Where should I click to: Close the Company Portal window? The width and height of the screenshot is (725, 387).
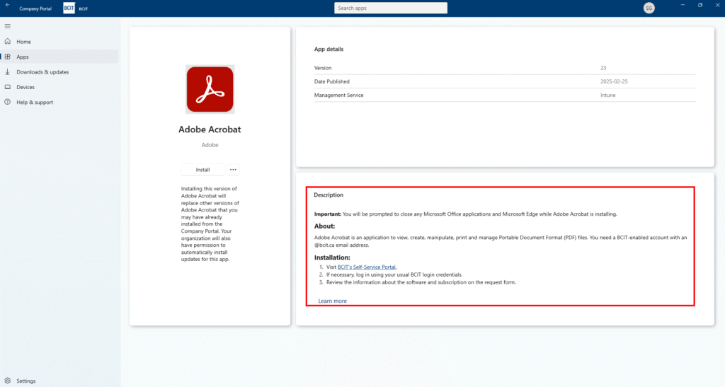click(717, 6)
